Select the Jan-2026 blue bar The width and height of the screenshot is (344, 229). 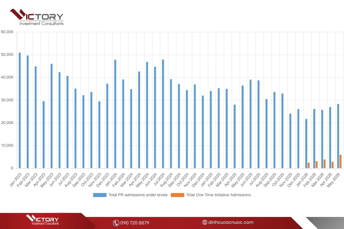pyautogui.click(x=306, y=144)
